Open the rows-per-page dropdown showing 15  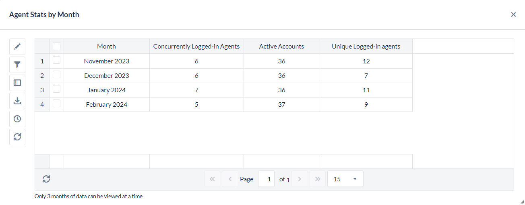tap(345, 179)
